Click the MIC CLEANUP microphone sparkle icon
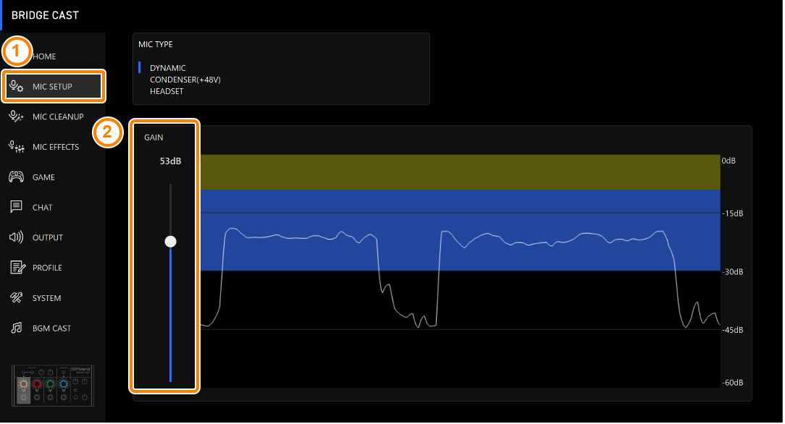 (16, 116)
